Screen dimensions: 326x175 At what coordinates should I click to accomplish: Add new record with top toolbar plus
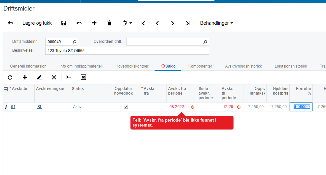click(94, 23)
